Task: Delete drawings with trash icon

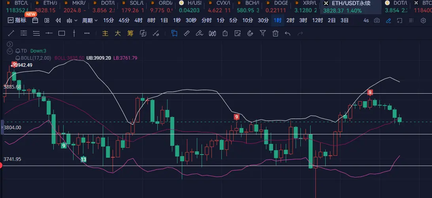Action: (x=275, y=33)
